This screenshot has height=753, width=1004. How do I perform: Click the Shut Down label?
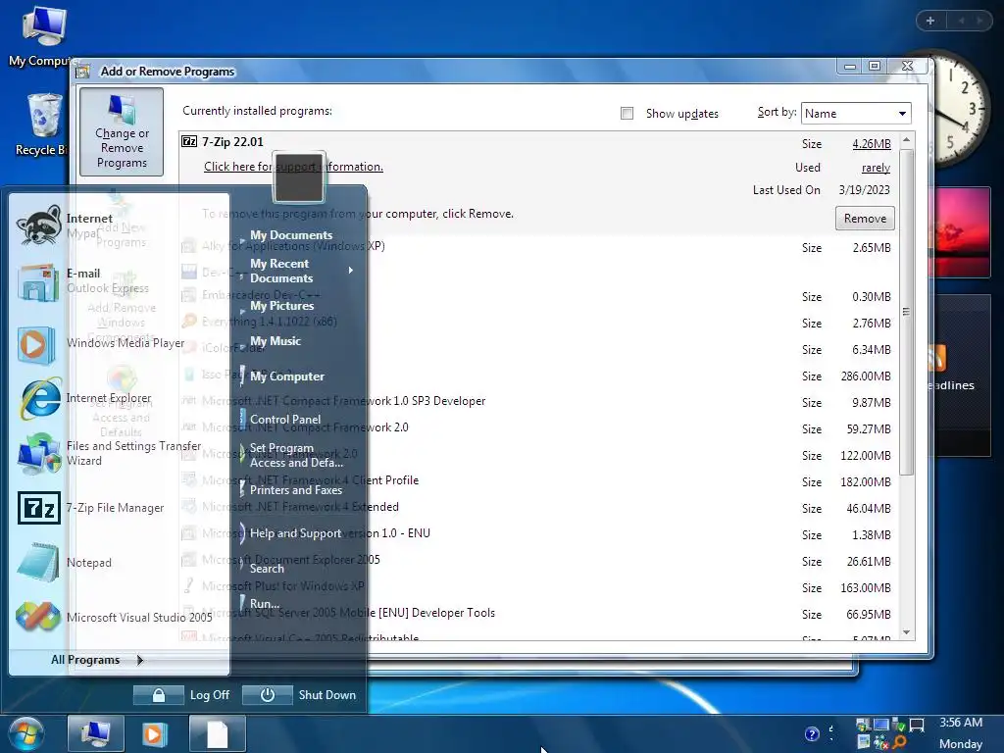coord(326,695)
